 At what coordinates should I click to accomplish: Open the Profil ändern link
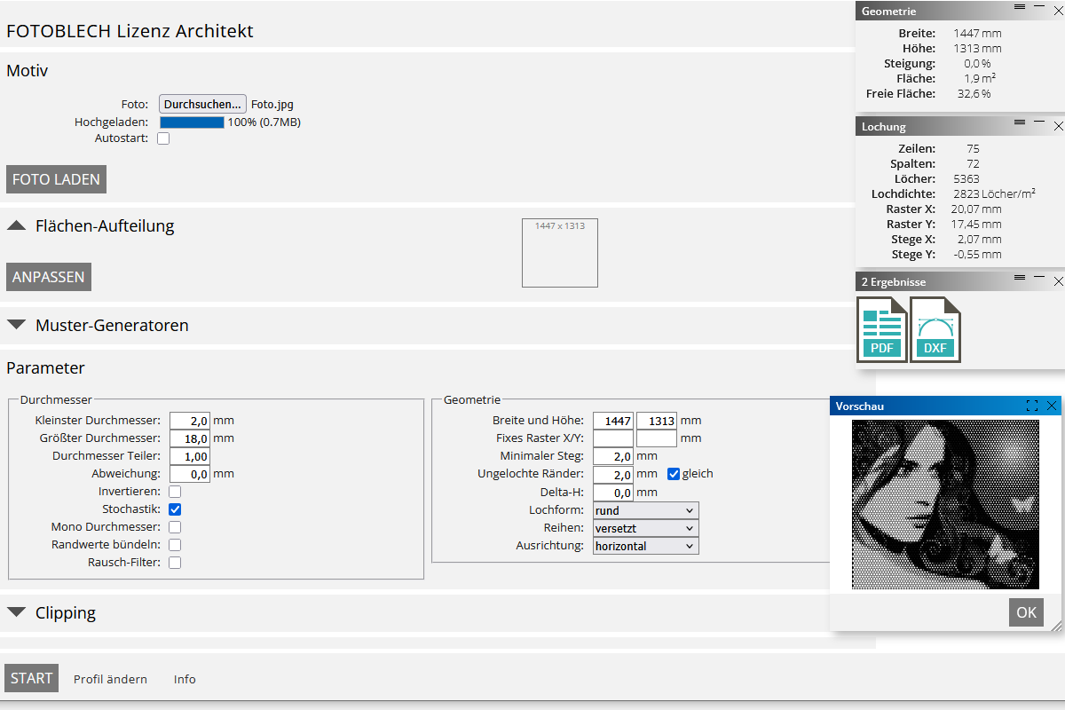pos(110,679)
